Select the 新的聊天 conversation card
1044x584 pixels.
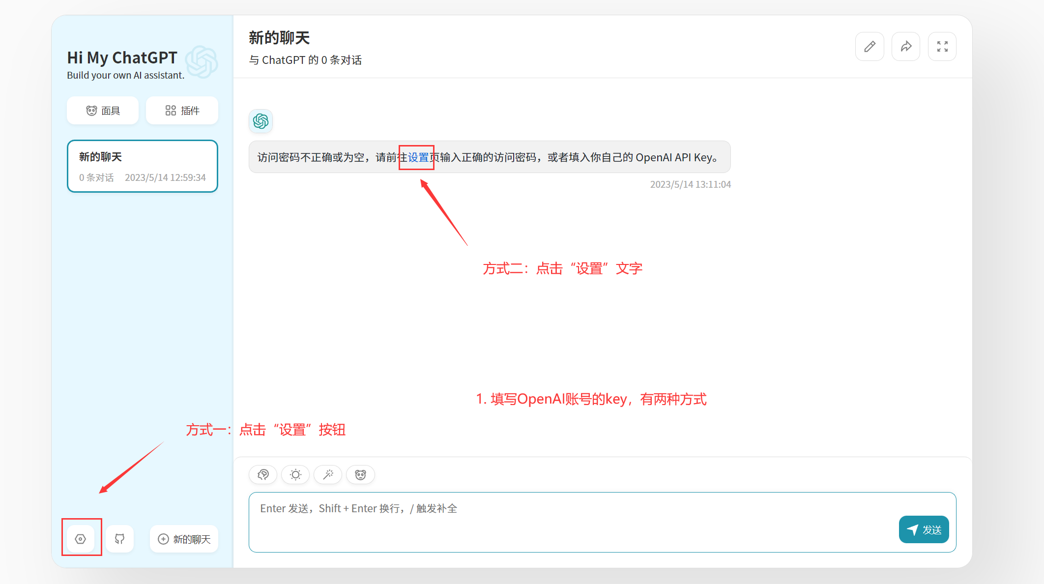pyautogui.click(x=143, y=166)
